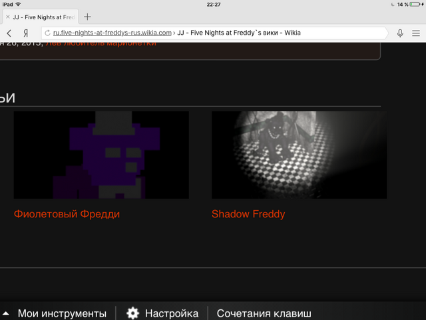426x320 pixels.
Task: Open Мои инструменты menu
Action: (62, 313)
